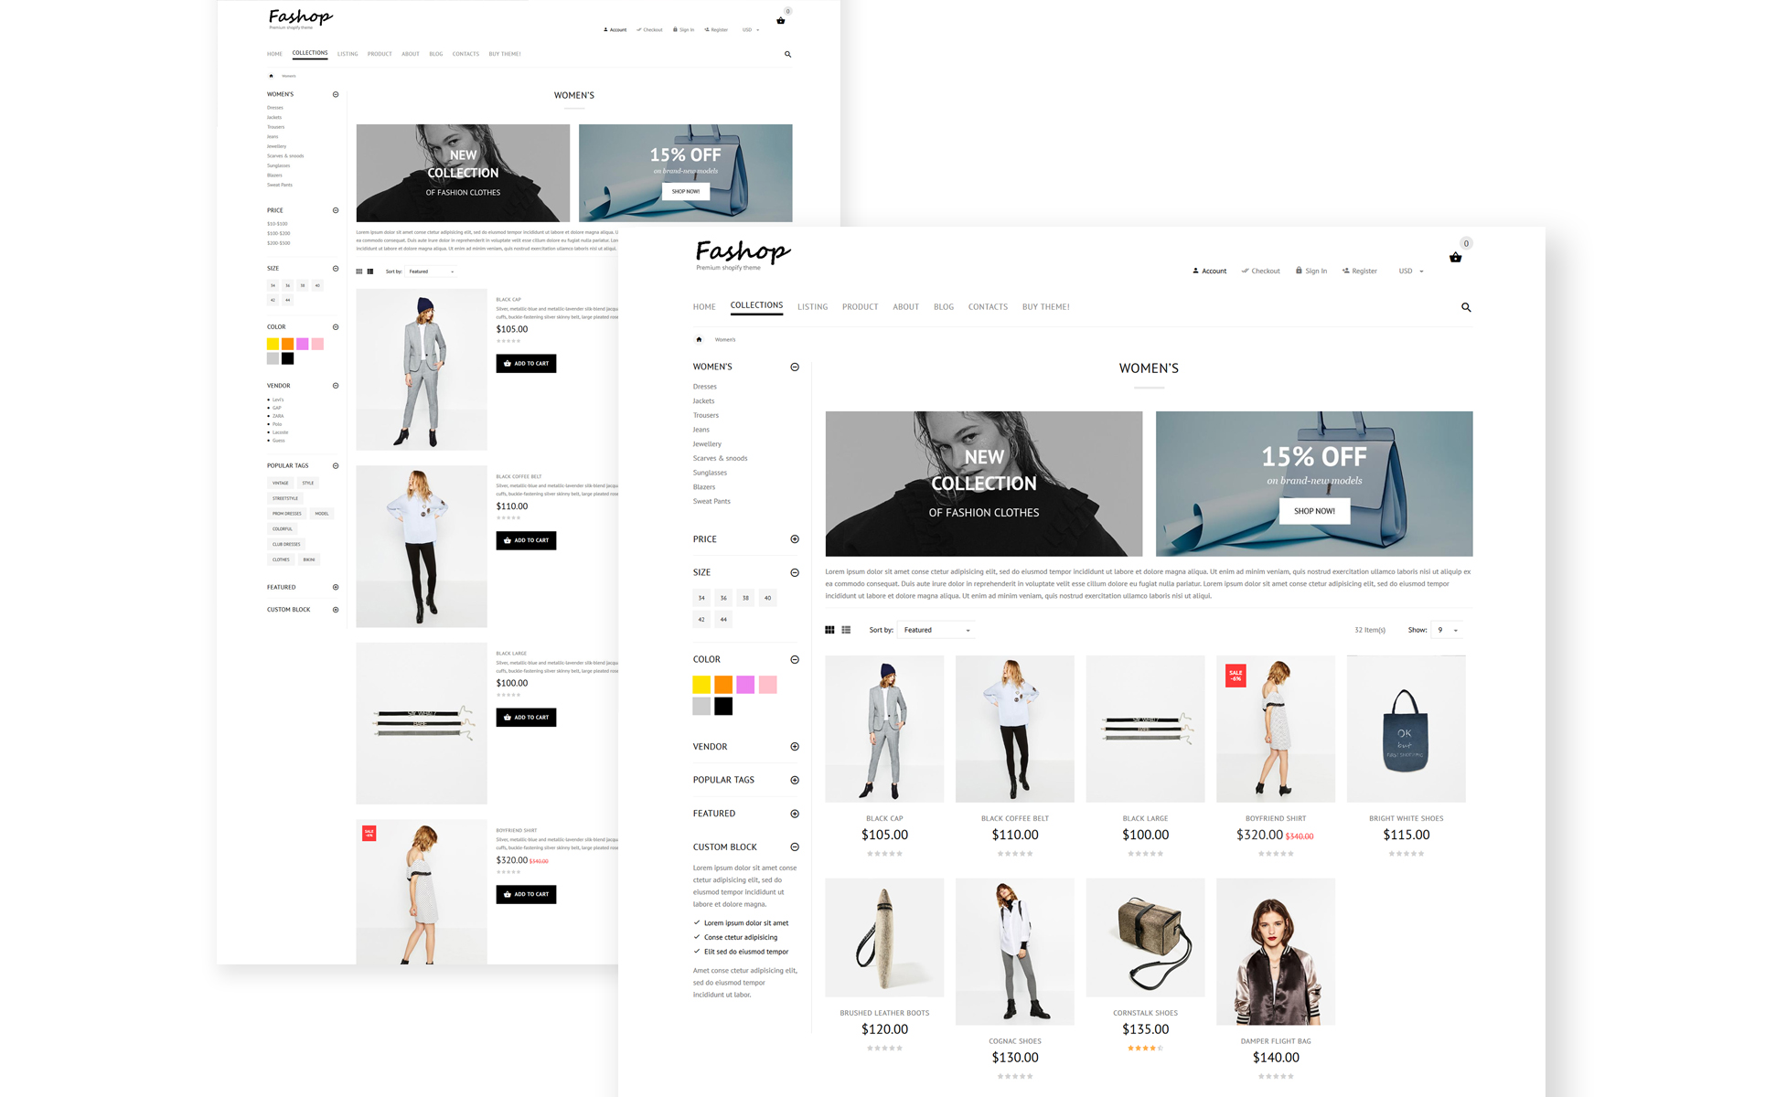Click the search icon in back window
The height and width of the screenshot is (1097, 1765).
[787, 54]
